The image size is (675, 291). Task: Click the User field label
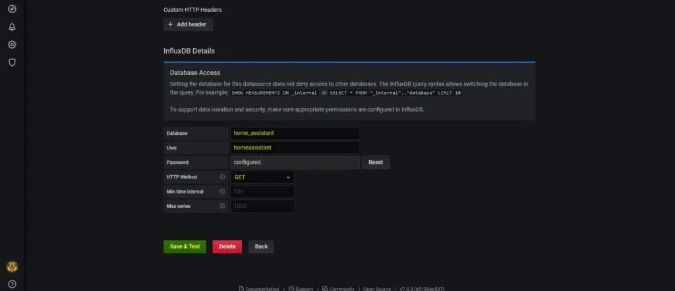(x=172, y=148)
